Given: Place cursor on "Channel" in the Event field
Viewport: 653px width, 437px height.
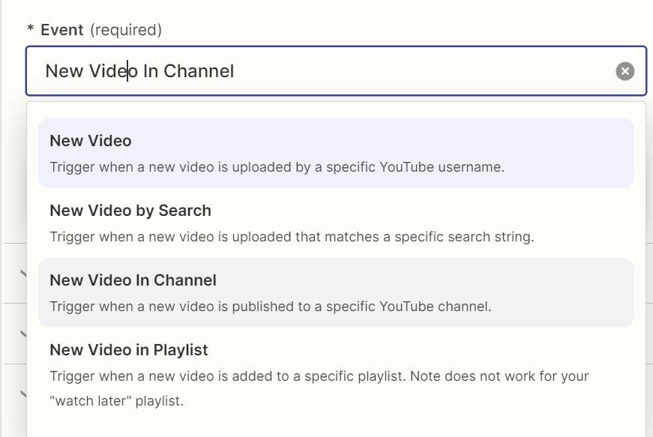Looking at the screenshot, I should (199, 71).
